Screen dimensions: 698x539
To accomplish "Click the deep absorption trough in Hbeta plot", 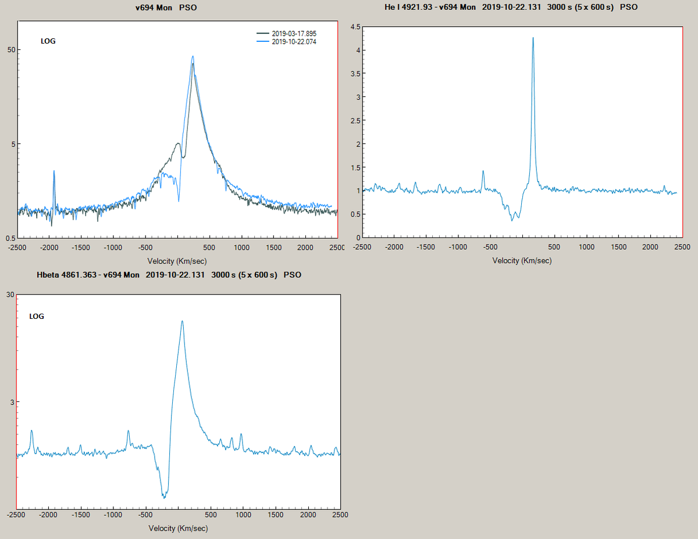I will 163,497.
